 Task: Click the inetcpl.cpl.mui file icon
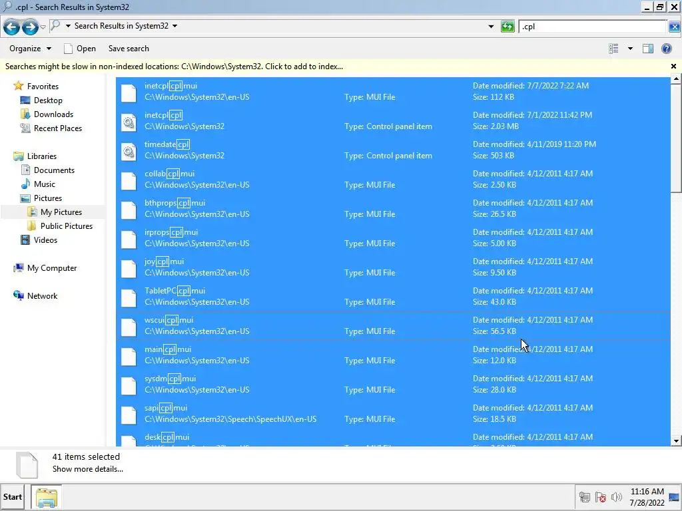tap(129, 93)
